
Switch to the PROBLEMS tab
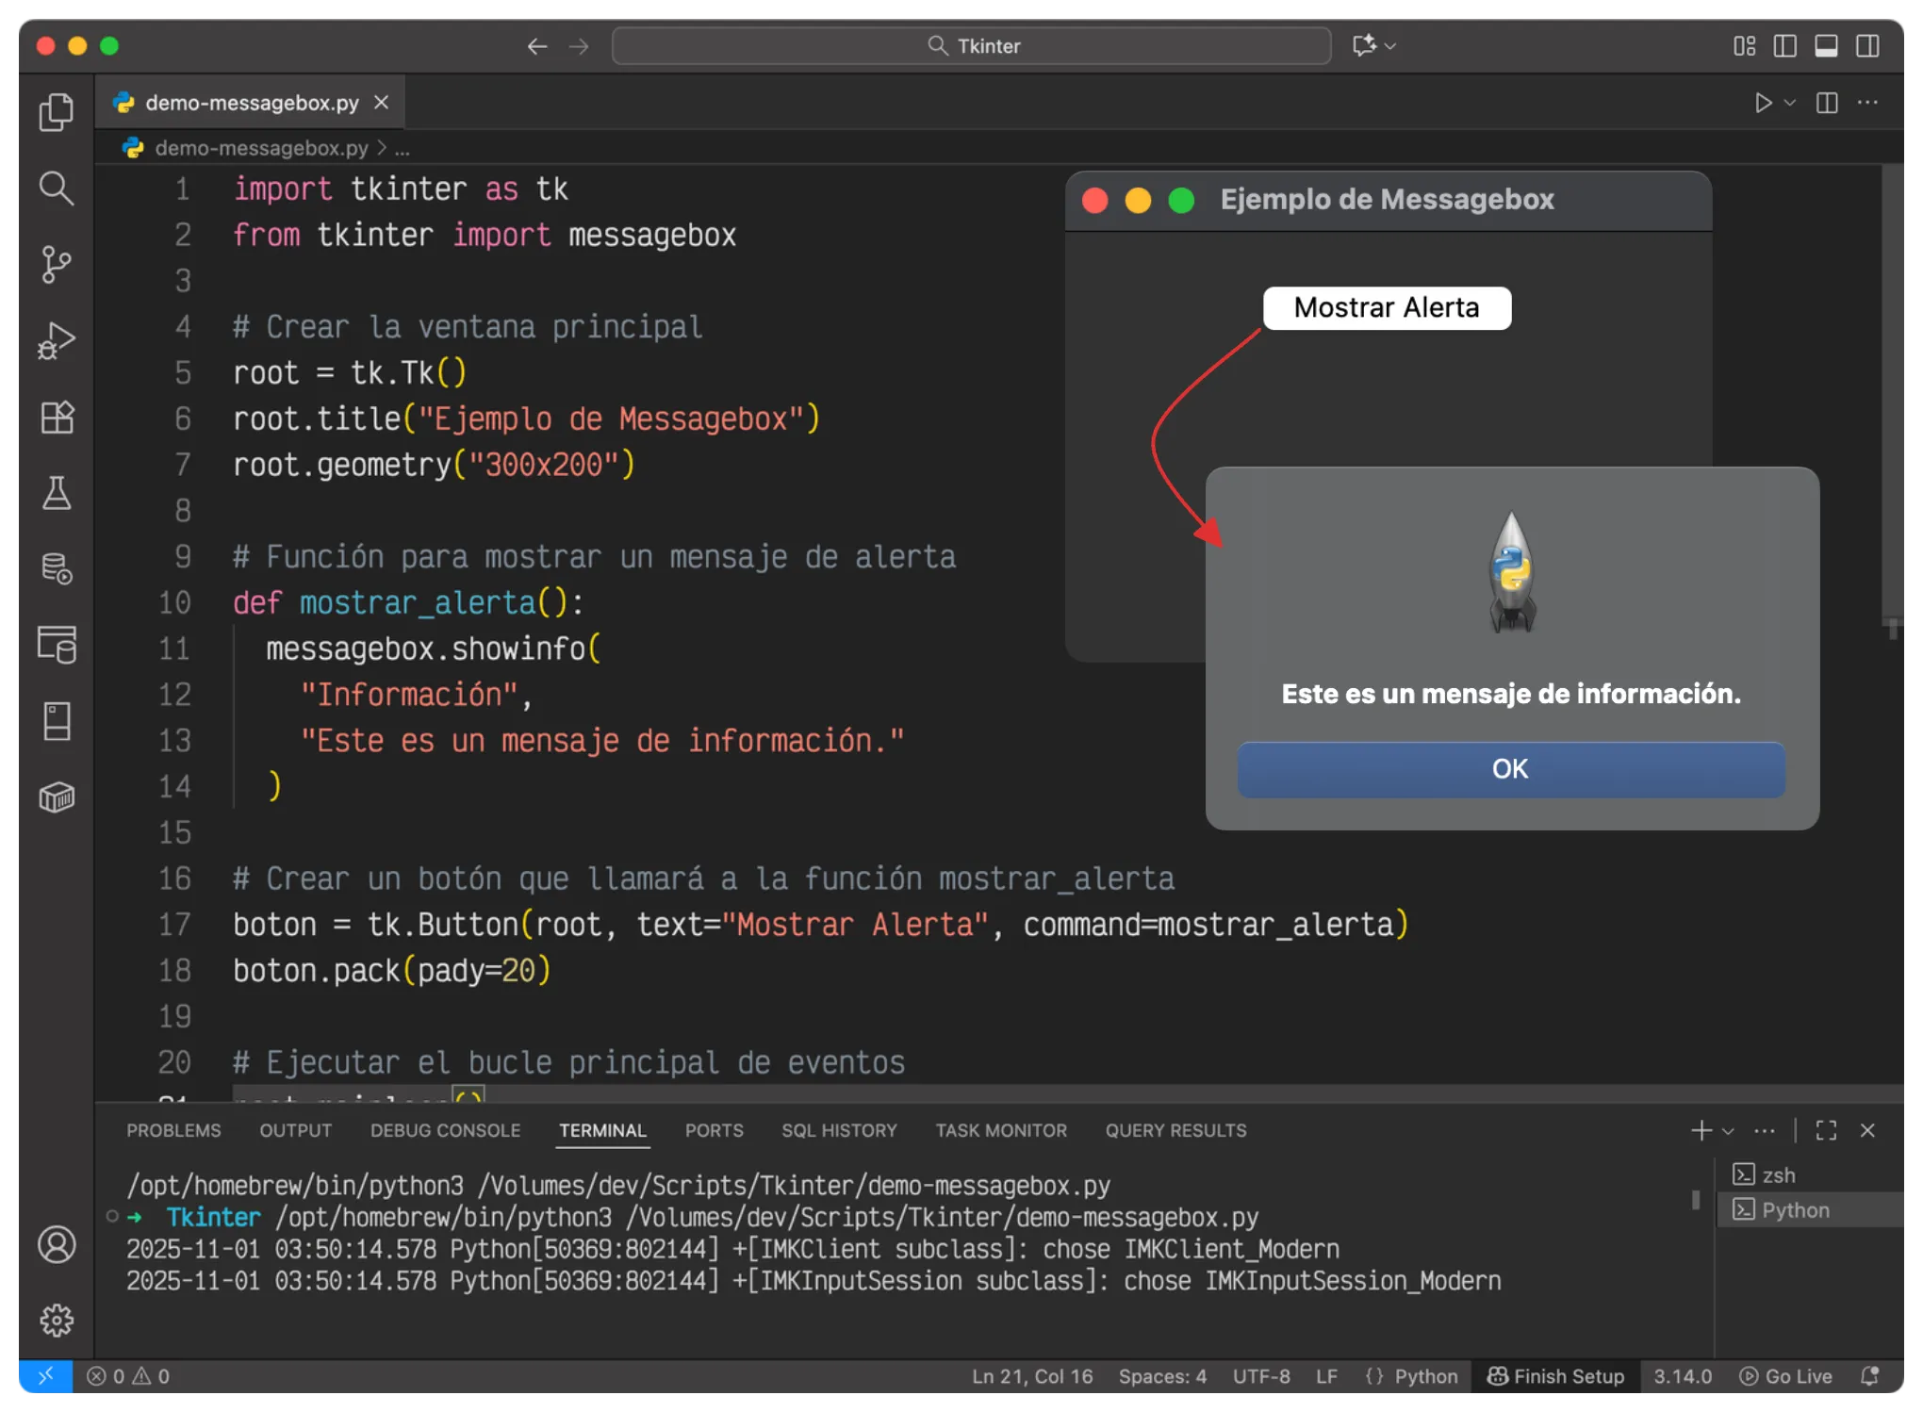click(173, 1129)
